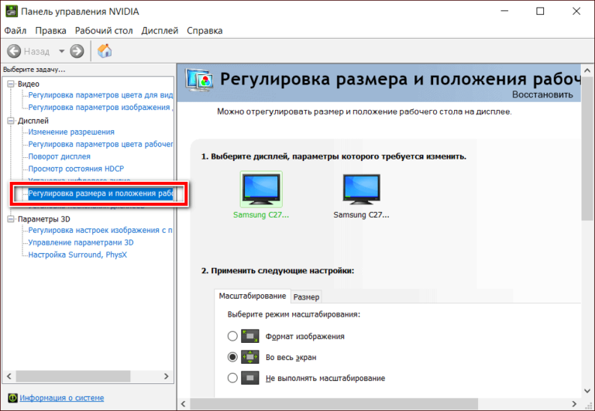Click the main panel scroll left arrow
Image resolution: width=595 pixels, height=411 pixels.
(x=184, y=404)
